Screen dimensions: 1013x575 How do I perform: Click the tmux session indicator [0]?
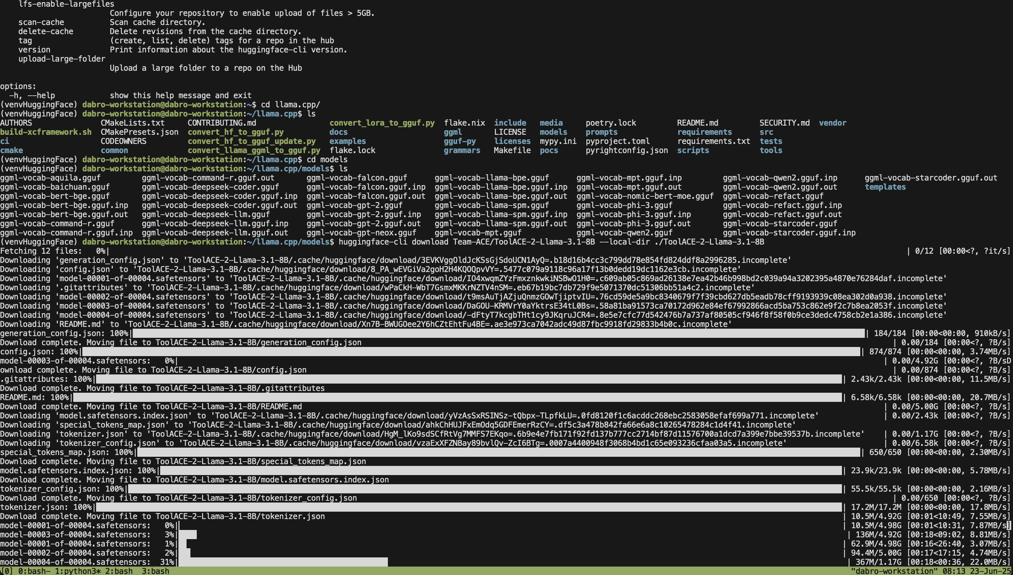pyautogui.click(x=6, y=571)
